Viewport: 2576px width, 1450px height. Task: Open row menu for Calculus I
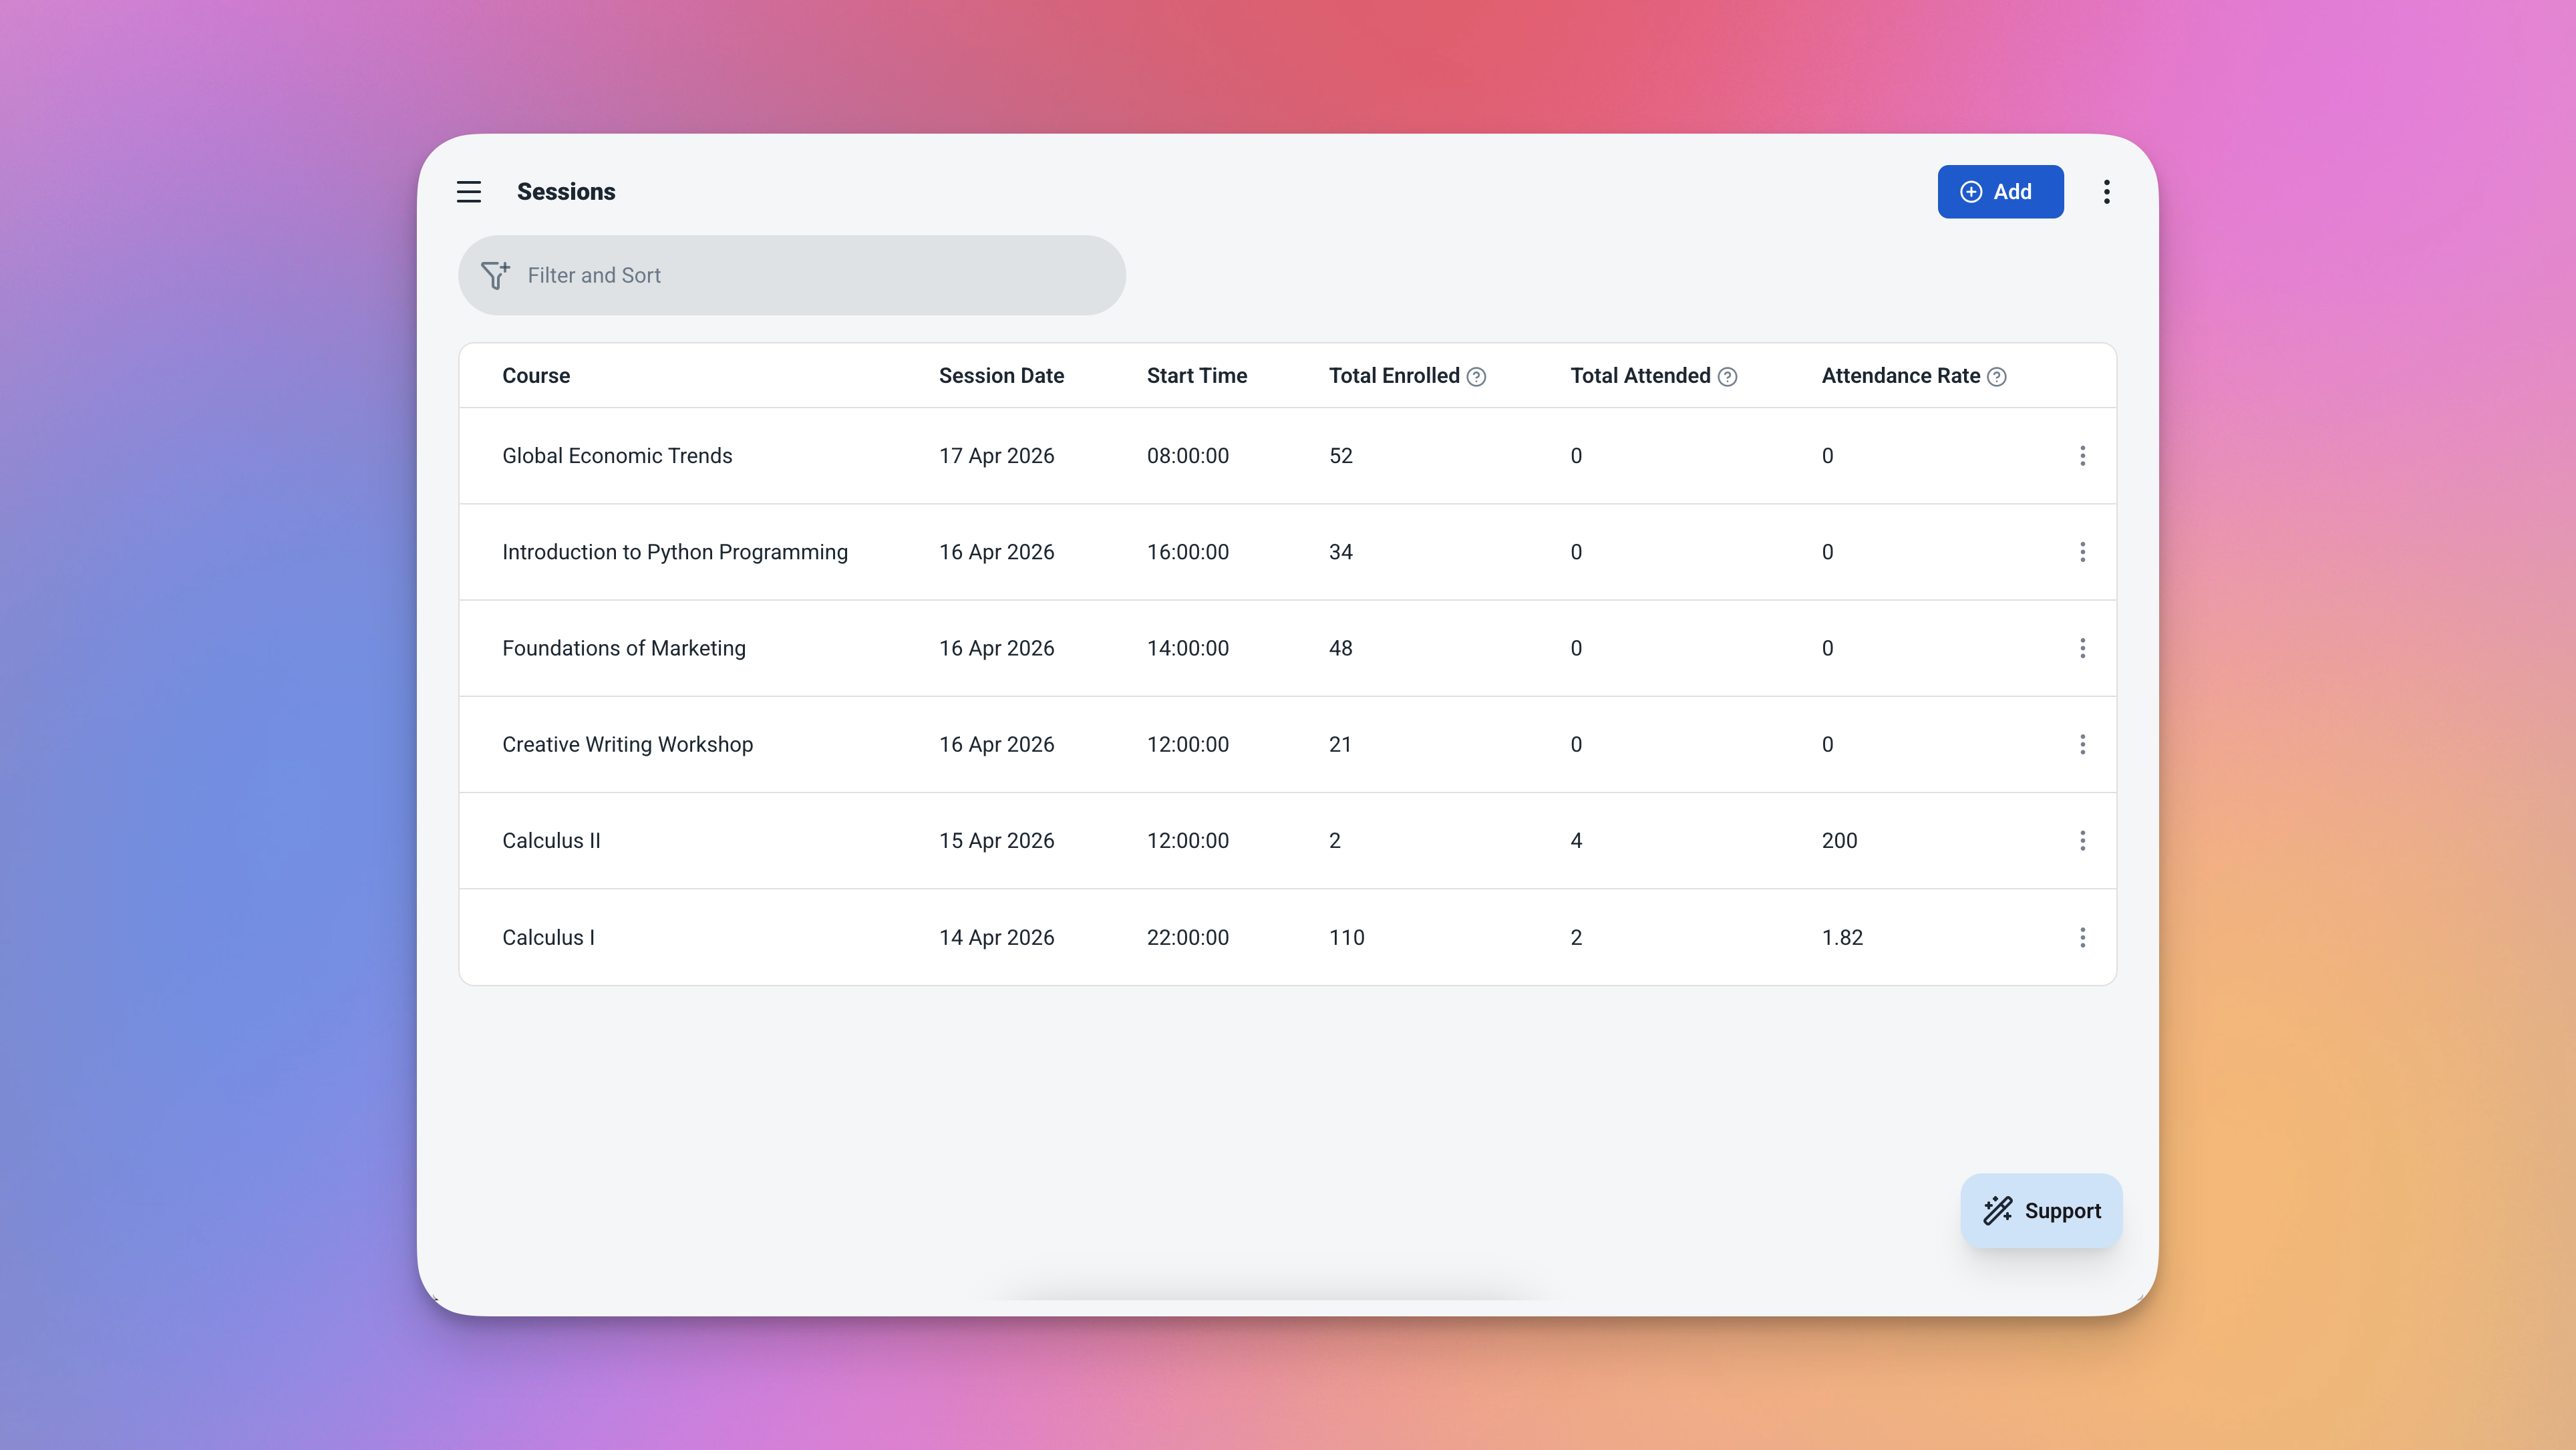2082,937
